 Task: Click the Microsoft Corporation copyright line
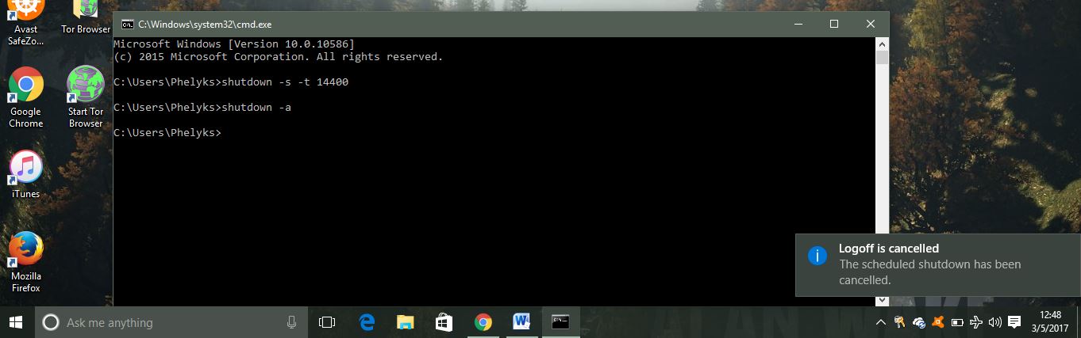pyautogui.click(x=278, y=57)
